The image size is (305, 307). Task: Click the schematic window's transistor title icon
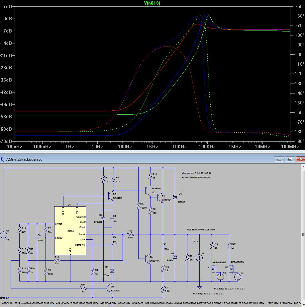click(3, 159)
